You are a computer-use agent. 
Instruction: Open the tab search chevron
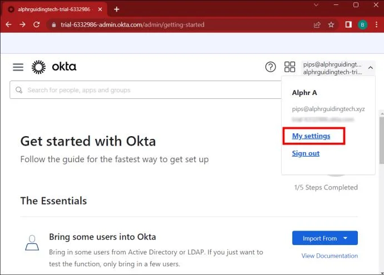click(x=316, y=4)
